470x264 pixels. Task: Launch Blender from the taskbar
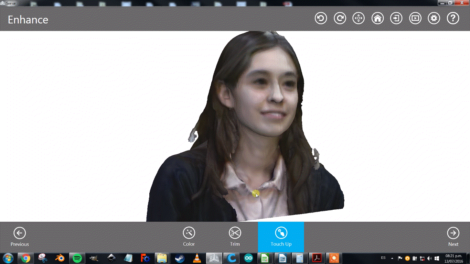tap(59, 258)
